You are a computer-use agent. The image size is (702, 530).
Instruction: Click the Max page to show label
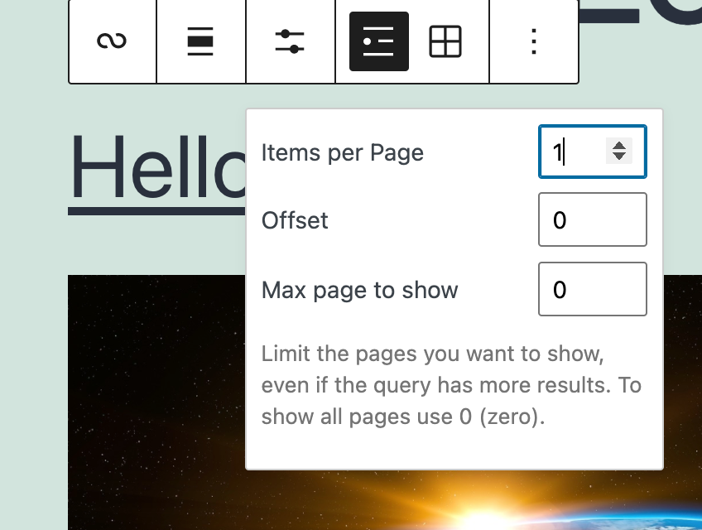click(359, 290)
